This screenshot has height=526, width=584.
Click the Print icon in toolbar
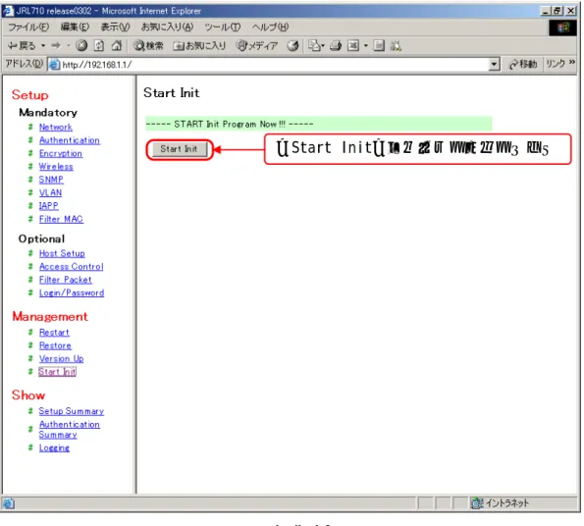click(x=336, y=46)
